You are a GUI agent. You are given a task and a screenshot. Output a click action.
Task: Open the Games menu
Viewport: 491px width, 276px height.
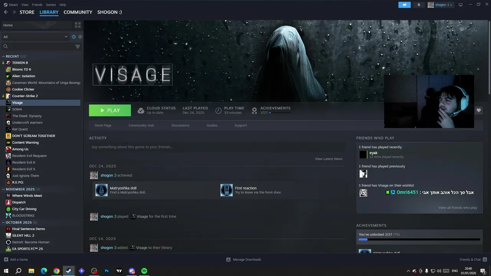[x=51, y=5]
